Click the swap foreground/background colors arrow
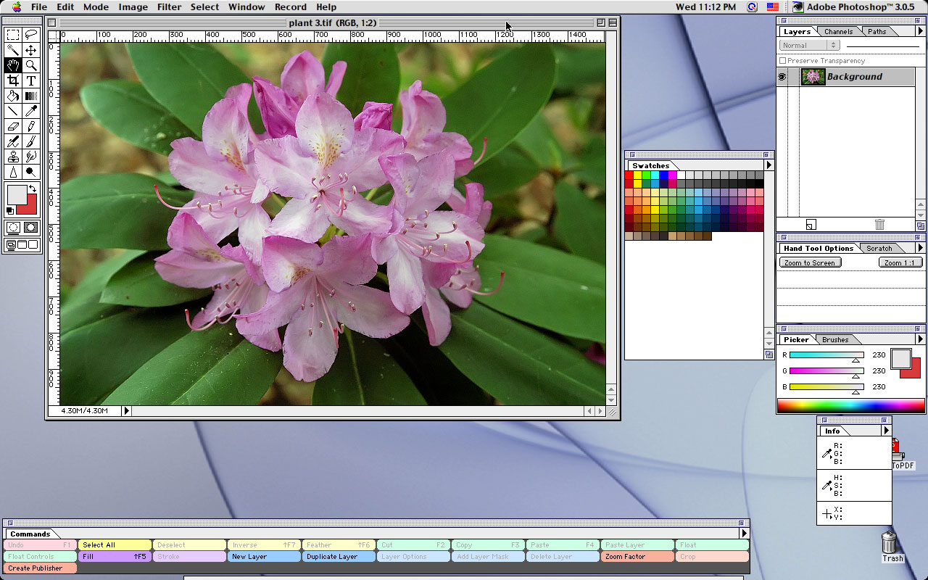Screen dimensions: 928x580 click(x=33, y=189)
